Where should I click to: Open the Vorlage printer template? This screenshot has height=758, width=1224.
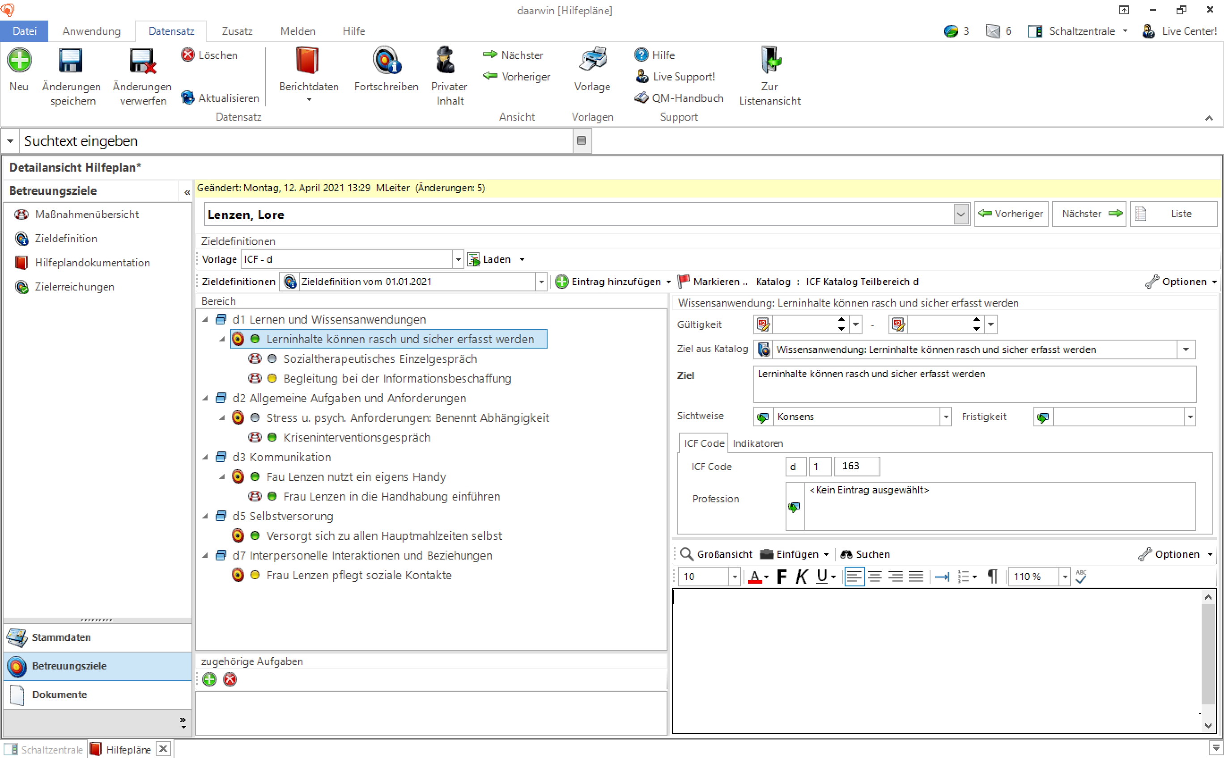point(593,70)
